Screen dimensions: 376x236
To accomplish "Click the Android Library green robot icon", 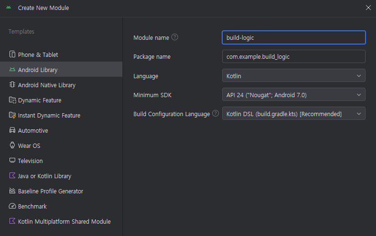I will pos(12,70).
